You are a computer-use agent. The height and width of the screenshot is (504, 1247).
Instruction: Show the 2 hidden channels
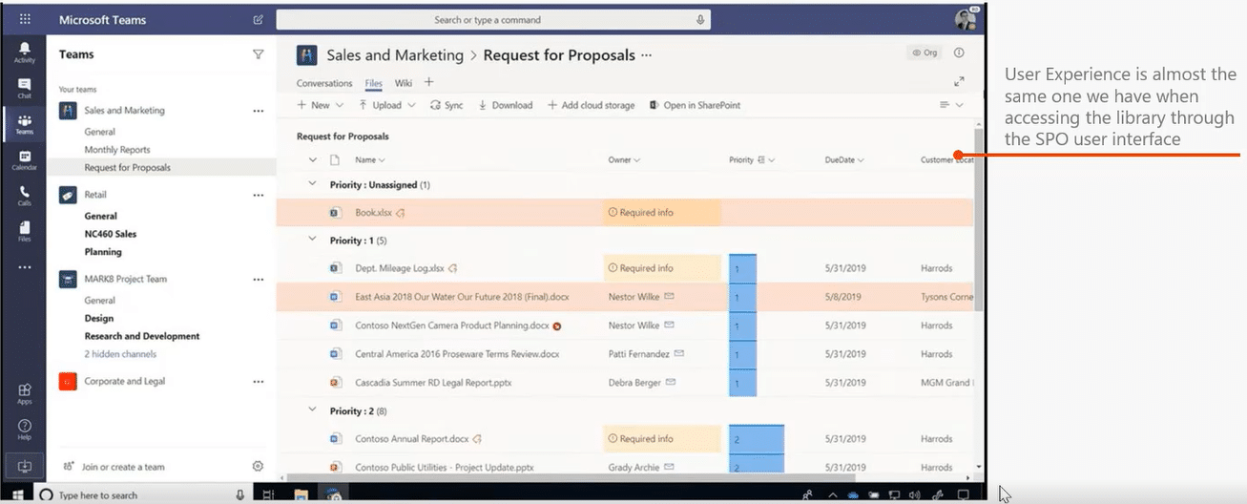click(x=120, y=354)
